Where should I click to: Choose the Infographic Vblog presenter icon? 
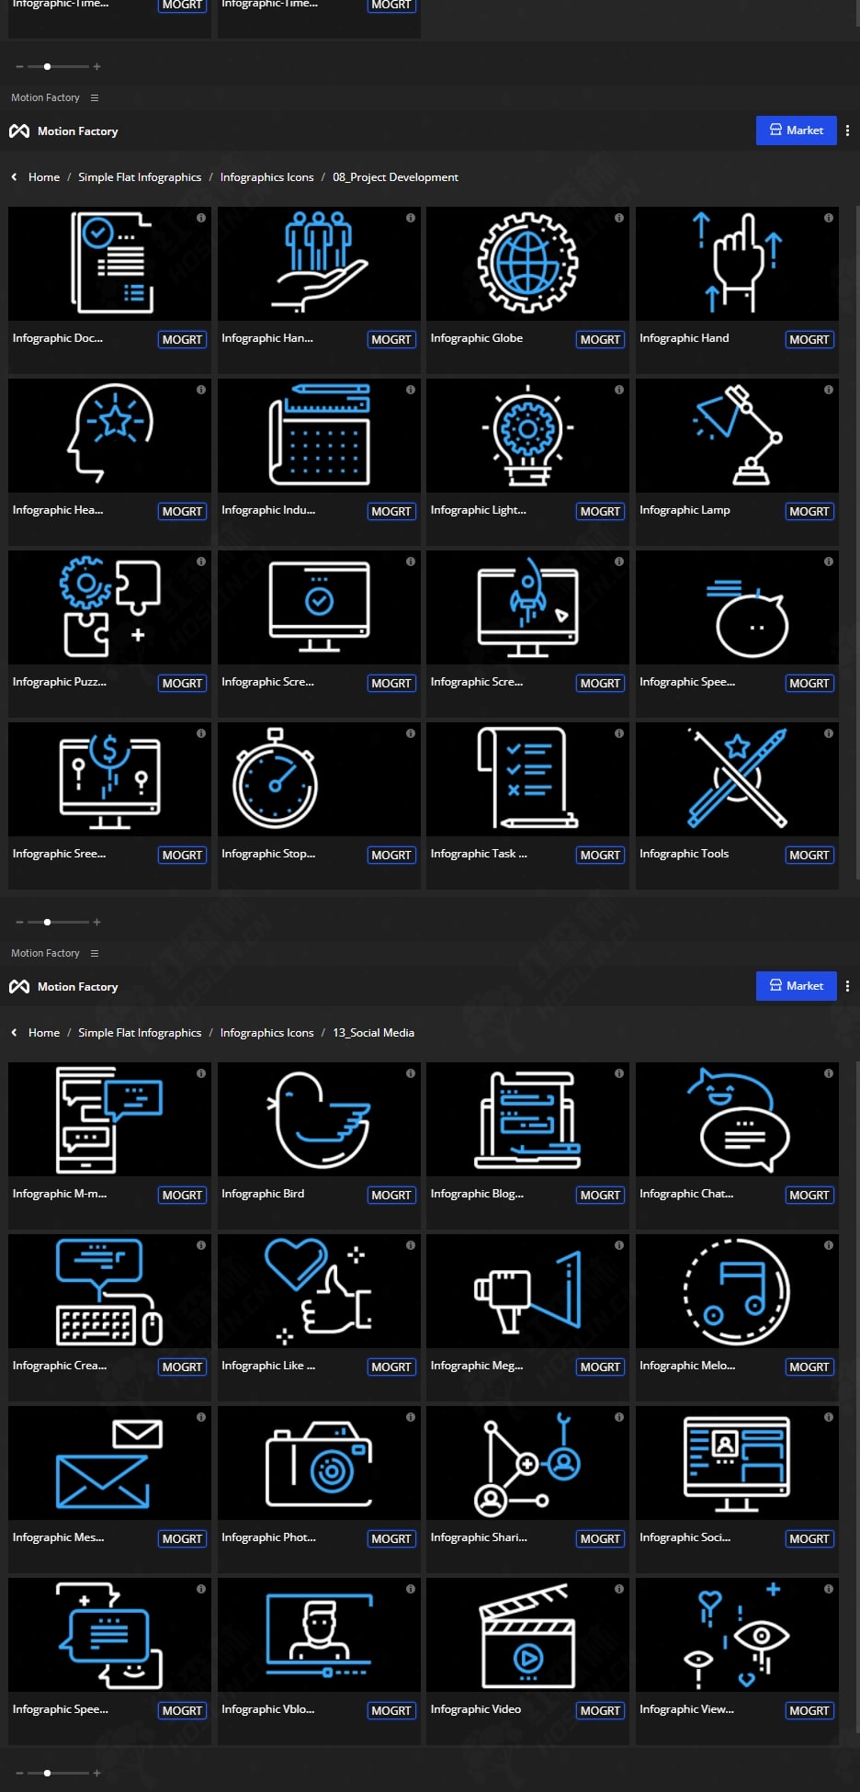(319, 1634)
